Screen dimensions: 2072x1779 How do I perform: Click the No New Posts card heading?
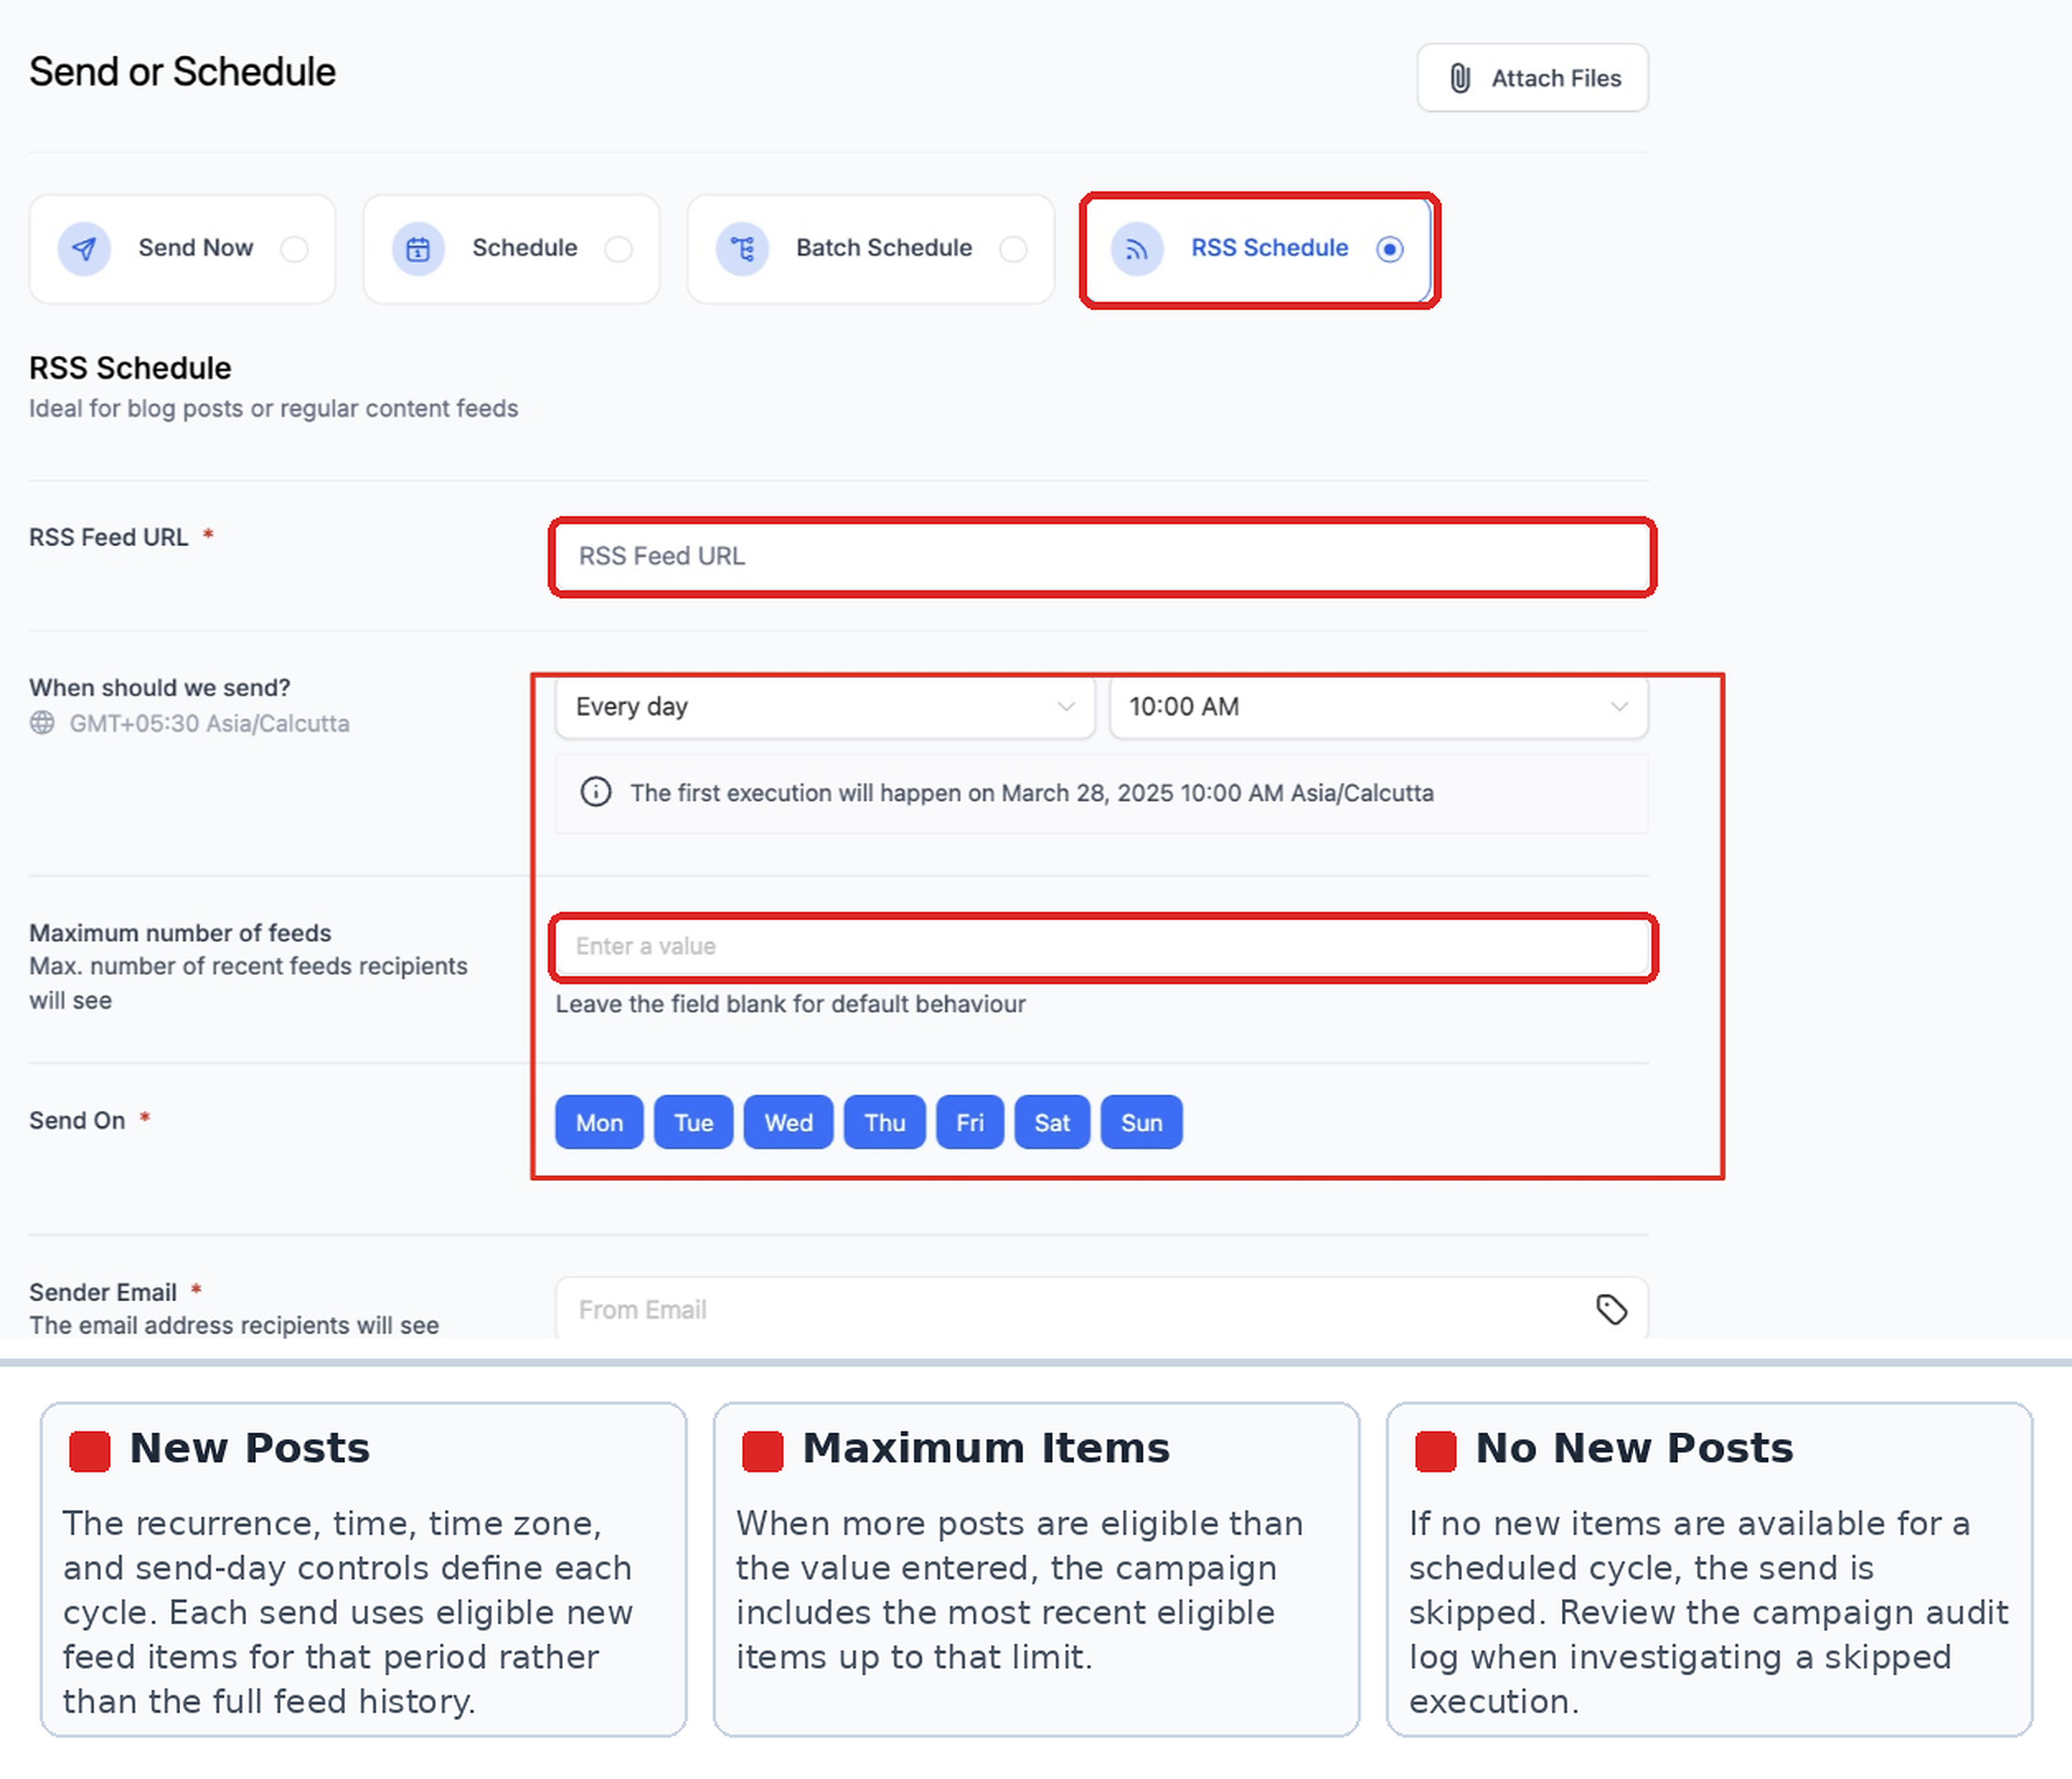[x=1634, y=1448]
